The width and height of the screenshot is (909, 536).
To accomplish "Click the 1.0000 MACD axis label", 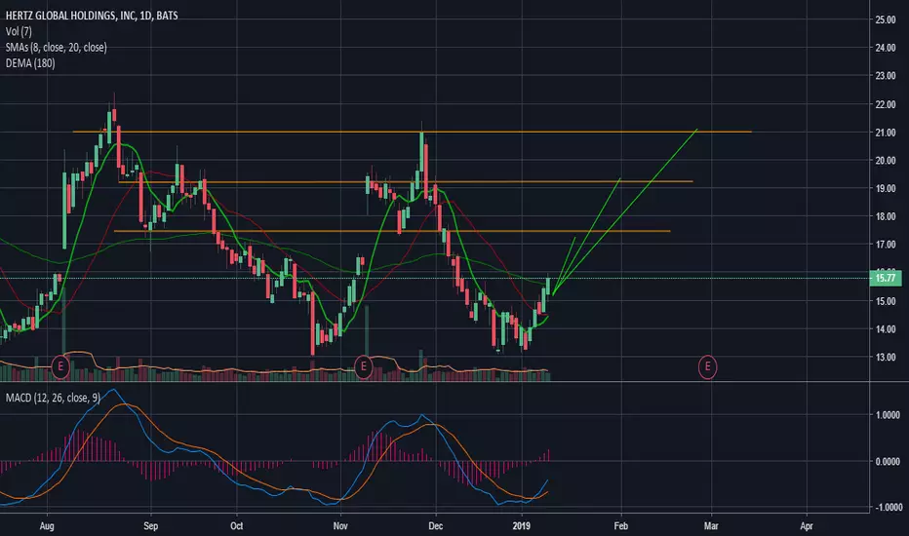I will tap(888, 415).
